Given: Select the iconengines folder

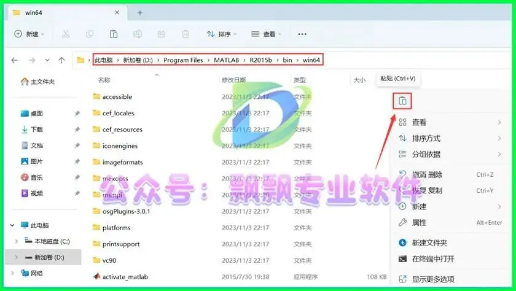Looking at the screenshot, I should (x=115, y=146).
